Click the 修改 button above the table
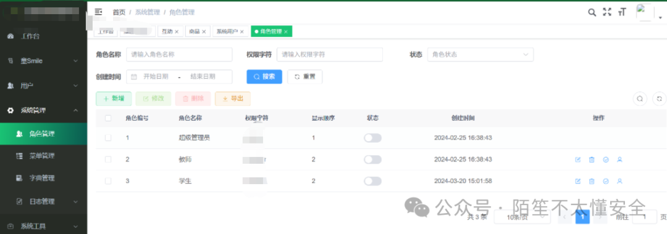Viewport: 667px width, 234px height. [153, 99]
